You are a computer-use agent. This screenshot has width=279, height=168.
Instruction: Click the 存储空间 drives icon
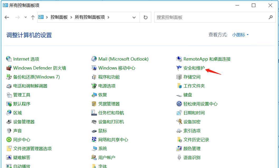(179, 77)
